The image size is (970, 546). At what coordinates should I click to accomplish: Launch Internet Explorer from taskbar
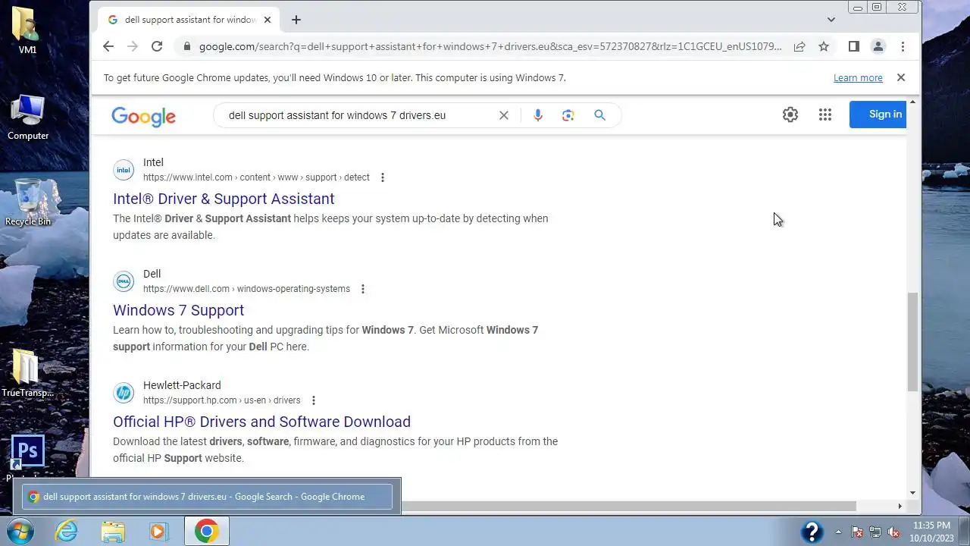point(67,531)
